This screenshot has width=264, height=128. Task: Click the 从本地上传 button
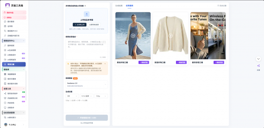(x=80, y=25)
